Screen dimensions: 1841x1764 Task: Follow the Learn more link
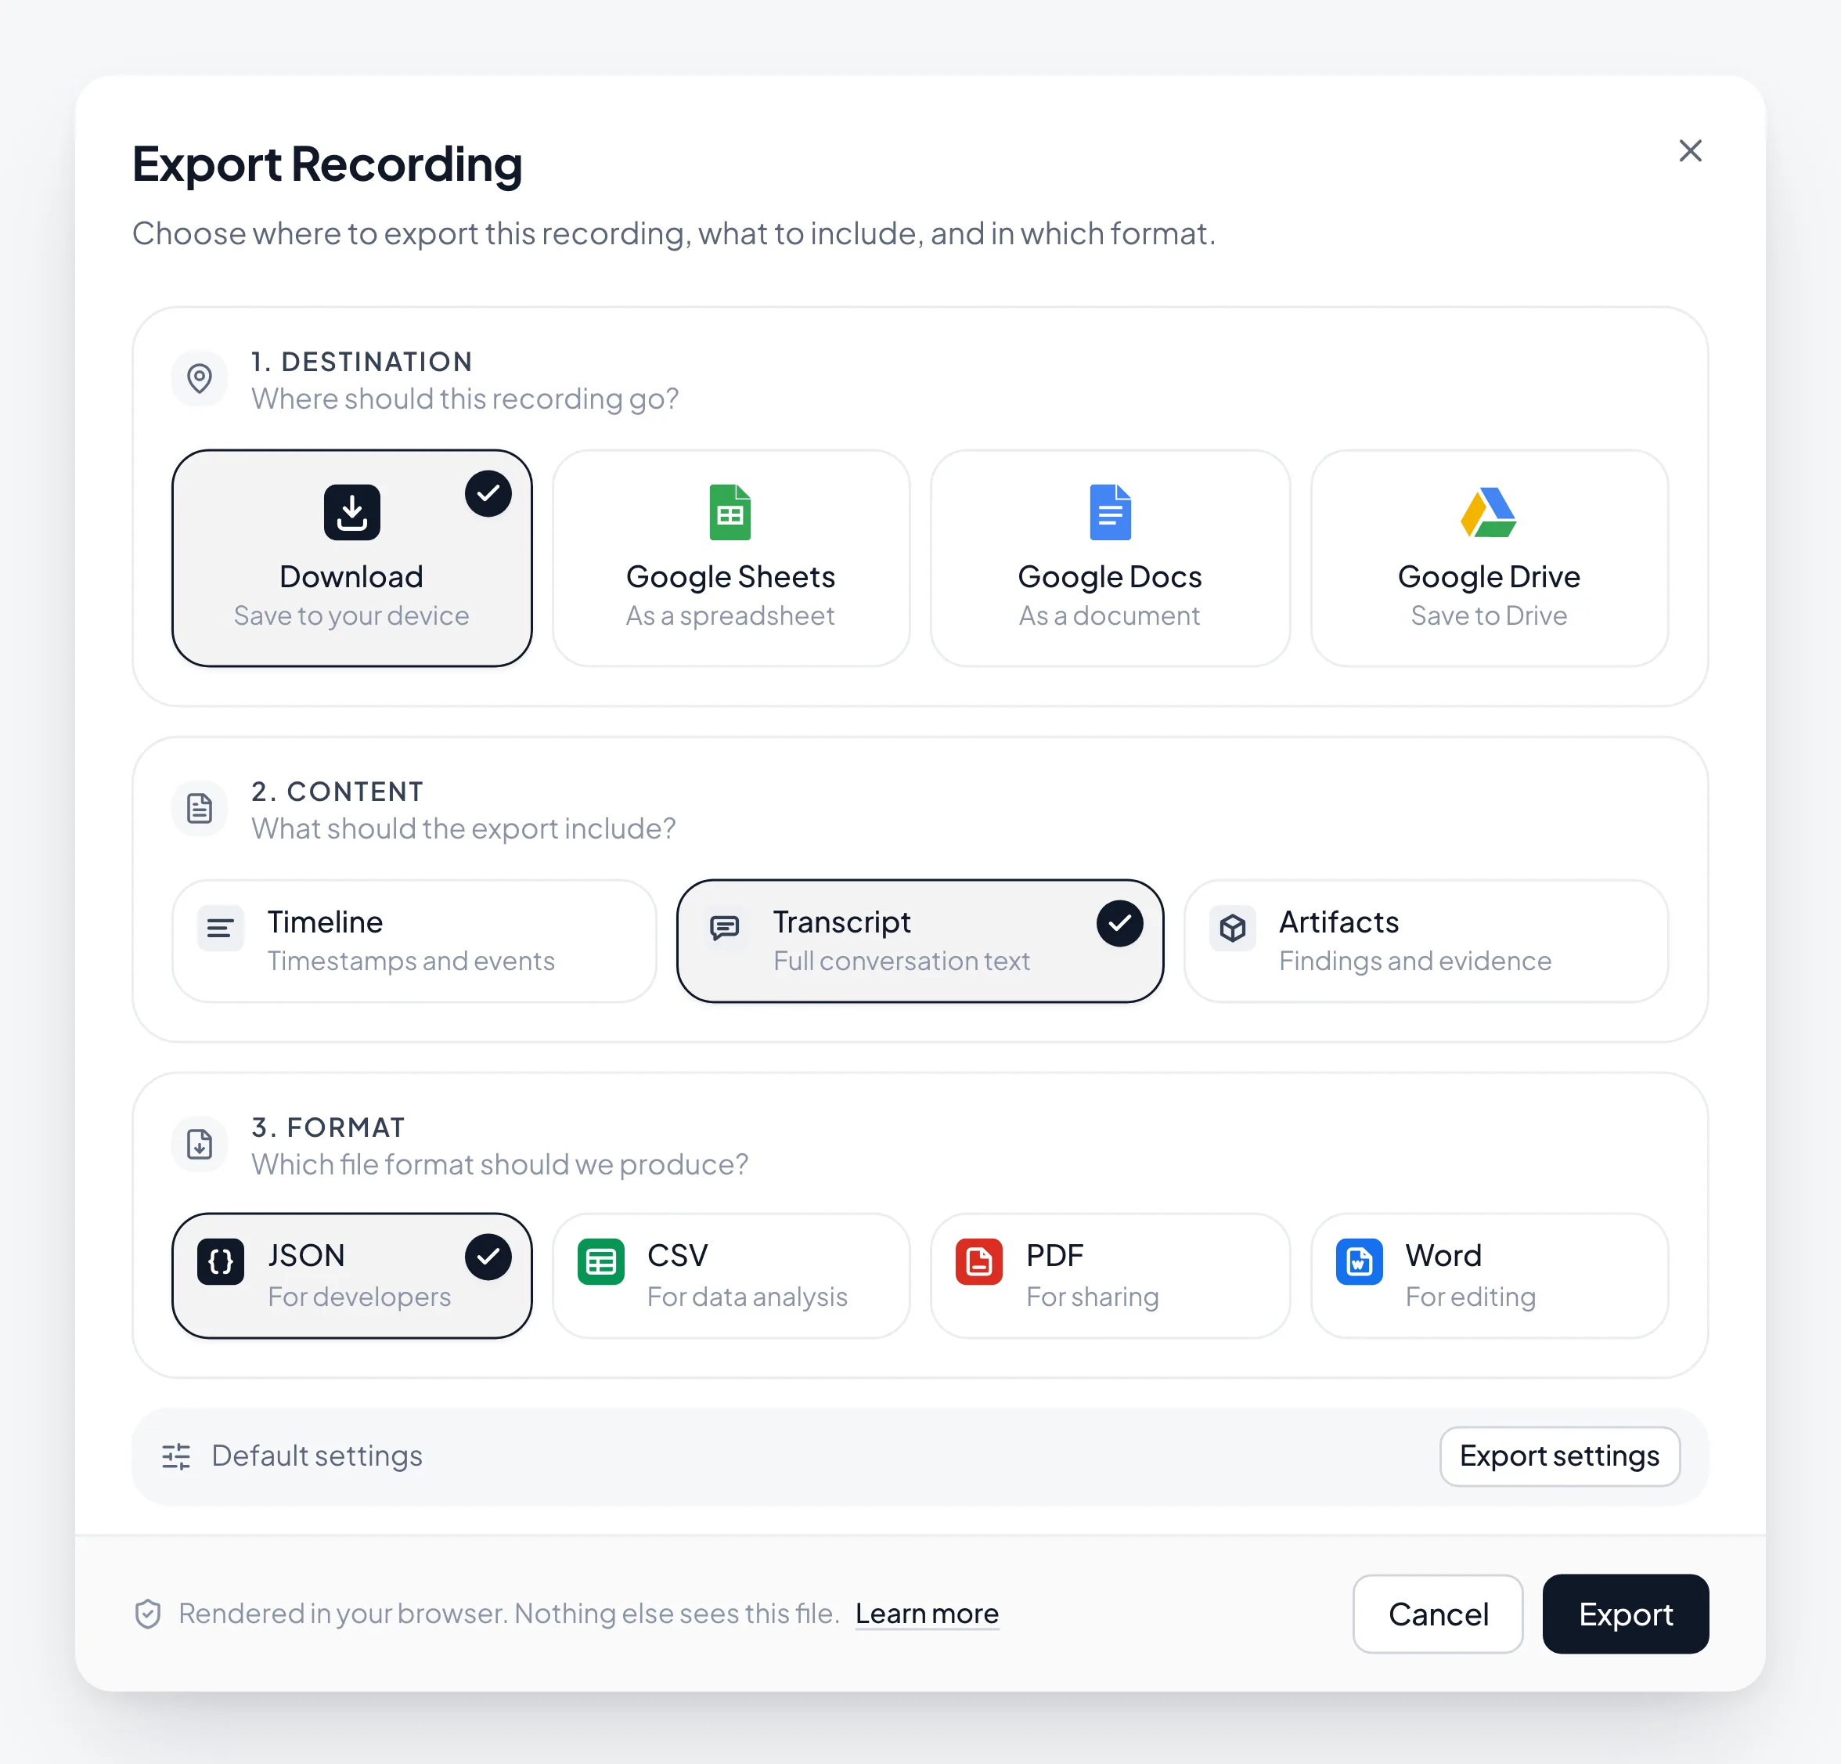pyautogui.click(x=926, y=1614)
